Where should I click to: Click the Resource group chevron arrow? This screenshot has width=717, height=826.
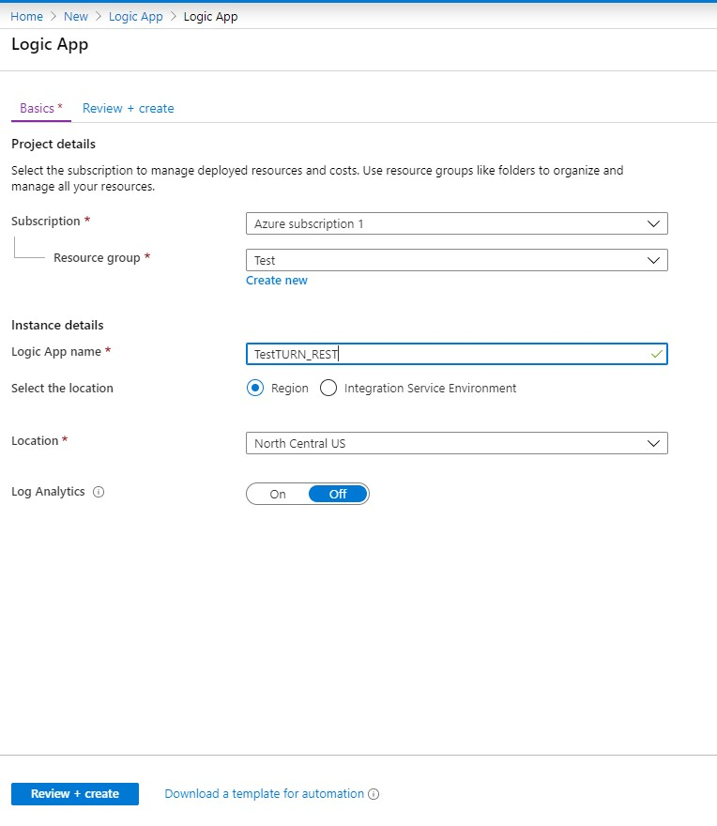coord(653,260)
